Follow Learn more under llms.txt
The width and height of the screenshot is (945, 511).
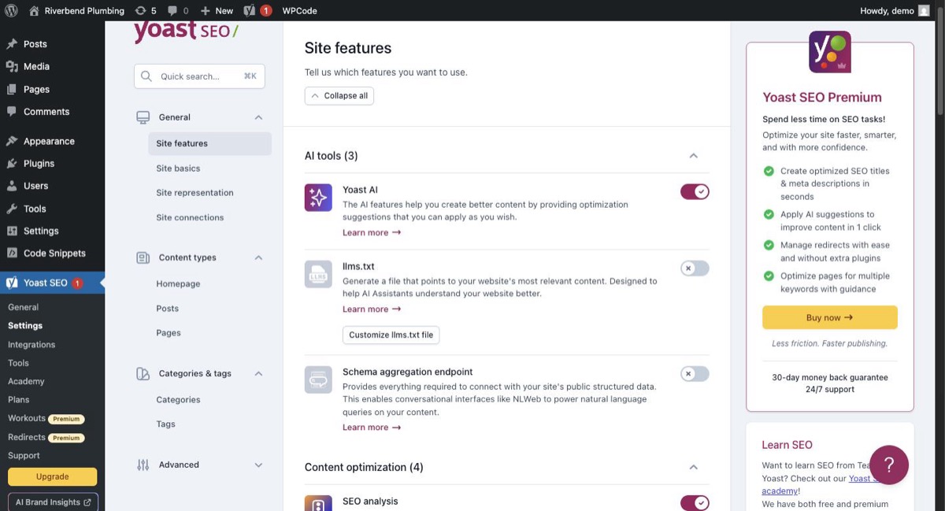pyautogui.click(x=372, y=309)
